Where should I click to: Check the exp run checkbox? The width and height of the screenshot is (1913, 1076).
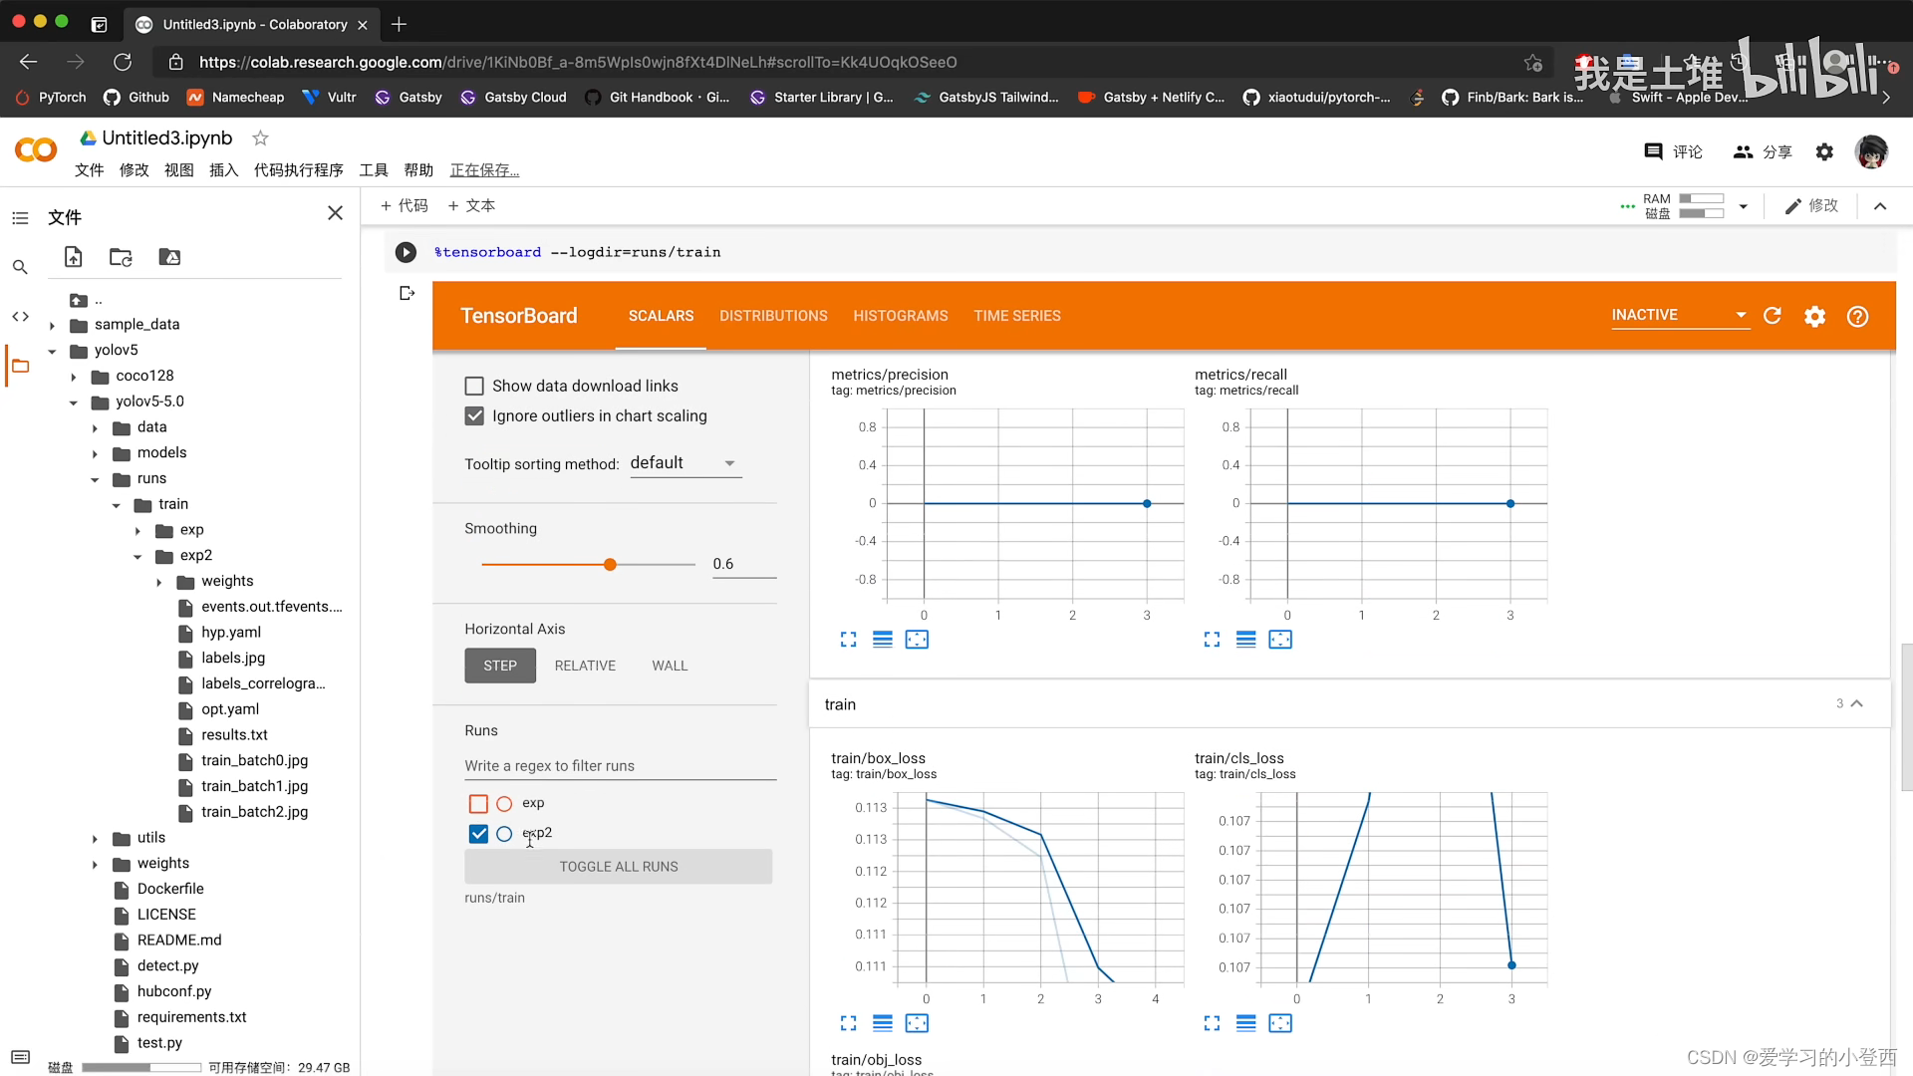point(478,804)
